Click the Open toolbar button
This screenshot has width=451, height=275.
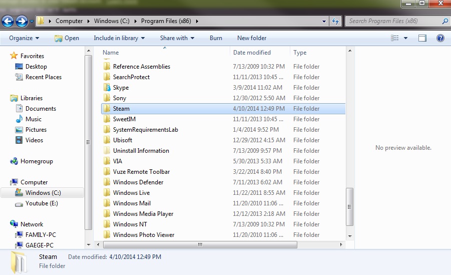point(67,38)
